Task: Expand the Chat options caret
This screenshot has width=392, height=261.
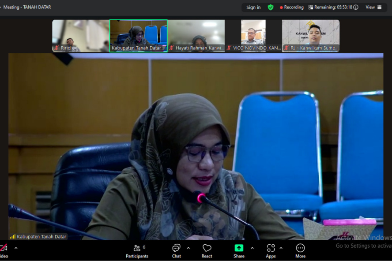Action: (x=188, y=248)
